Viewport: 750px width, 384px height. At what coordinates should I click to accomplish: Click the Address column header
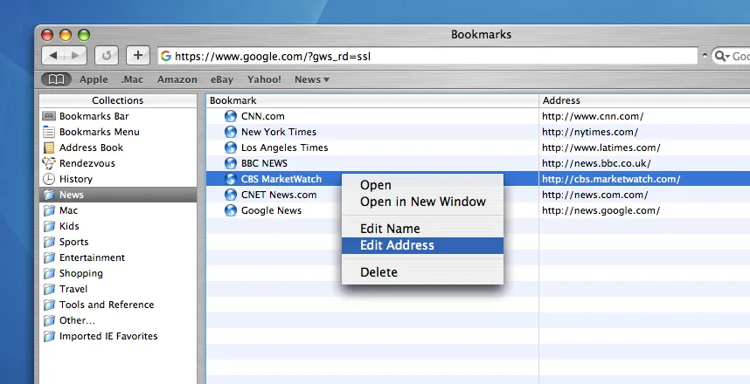click(x=644, y=100)
